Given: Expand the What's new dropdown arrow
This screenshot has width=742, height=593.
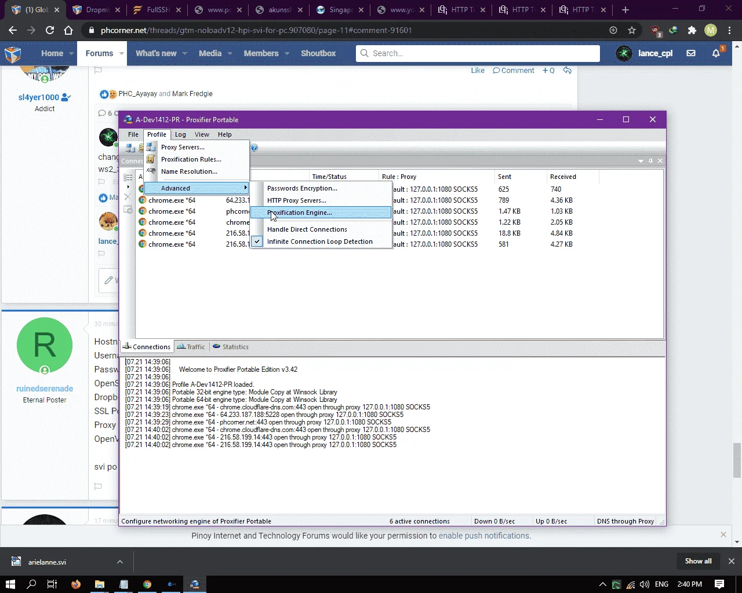Looking at the screenshot, I should click(185, 53).
